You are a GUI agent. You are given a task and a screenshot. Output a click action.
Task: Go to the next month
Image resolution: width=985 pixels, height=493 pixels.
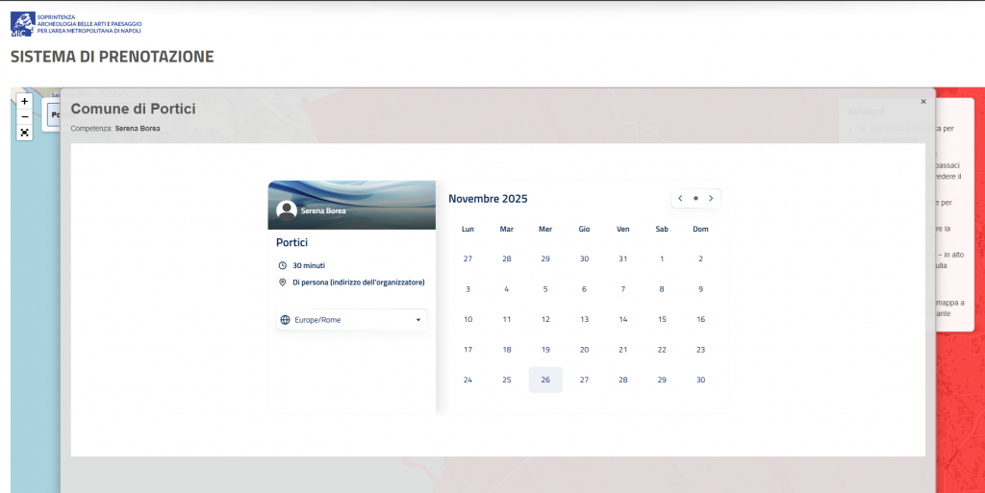click(711, 199)
